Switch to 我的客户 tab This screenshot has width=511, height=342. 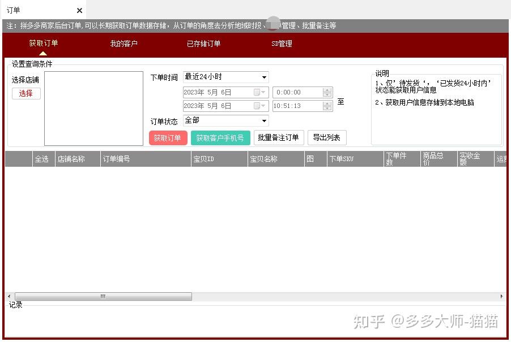click(124, 44)
